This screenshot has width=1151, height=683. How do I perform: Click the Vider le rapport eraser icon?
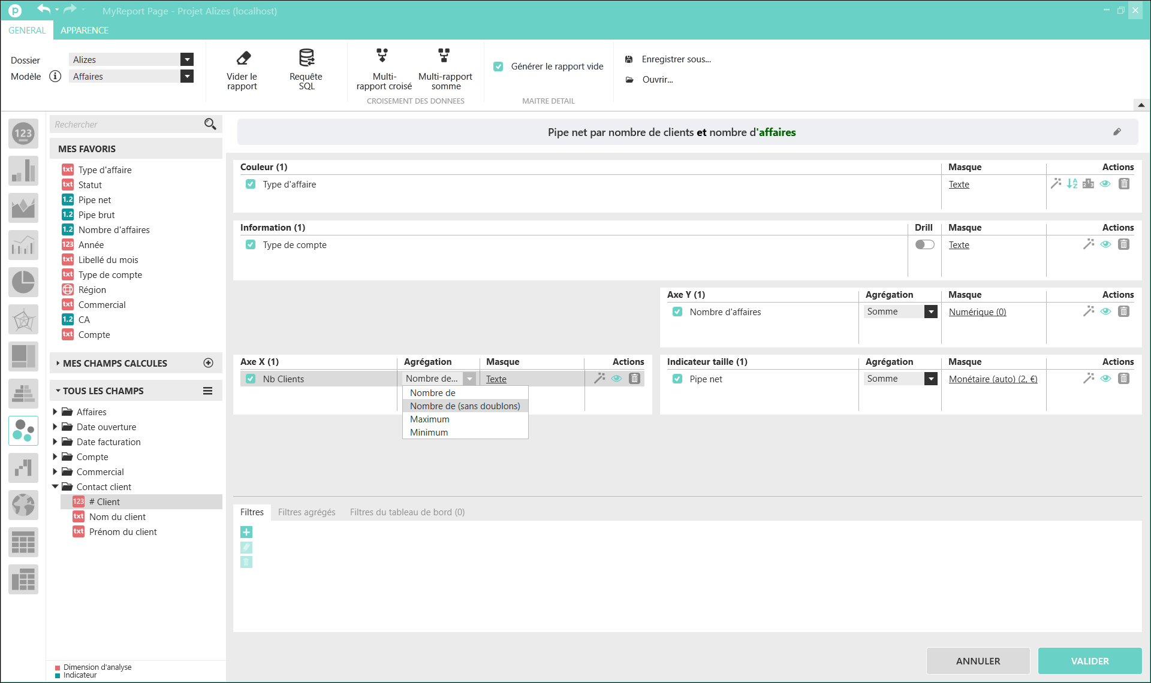tap(243, 58)
